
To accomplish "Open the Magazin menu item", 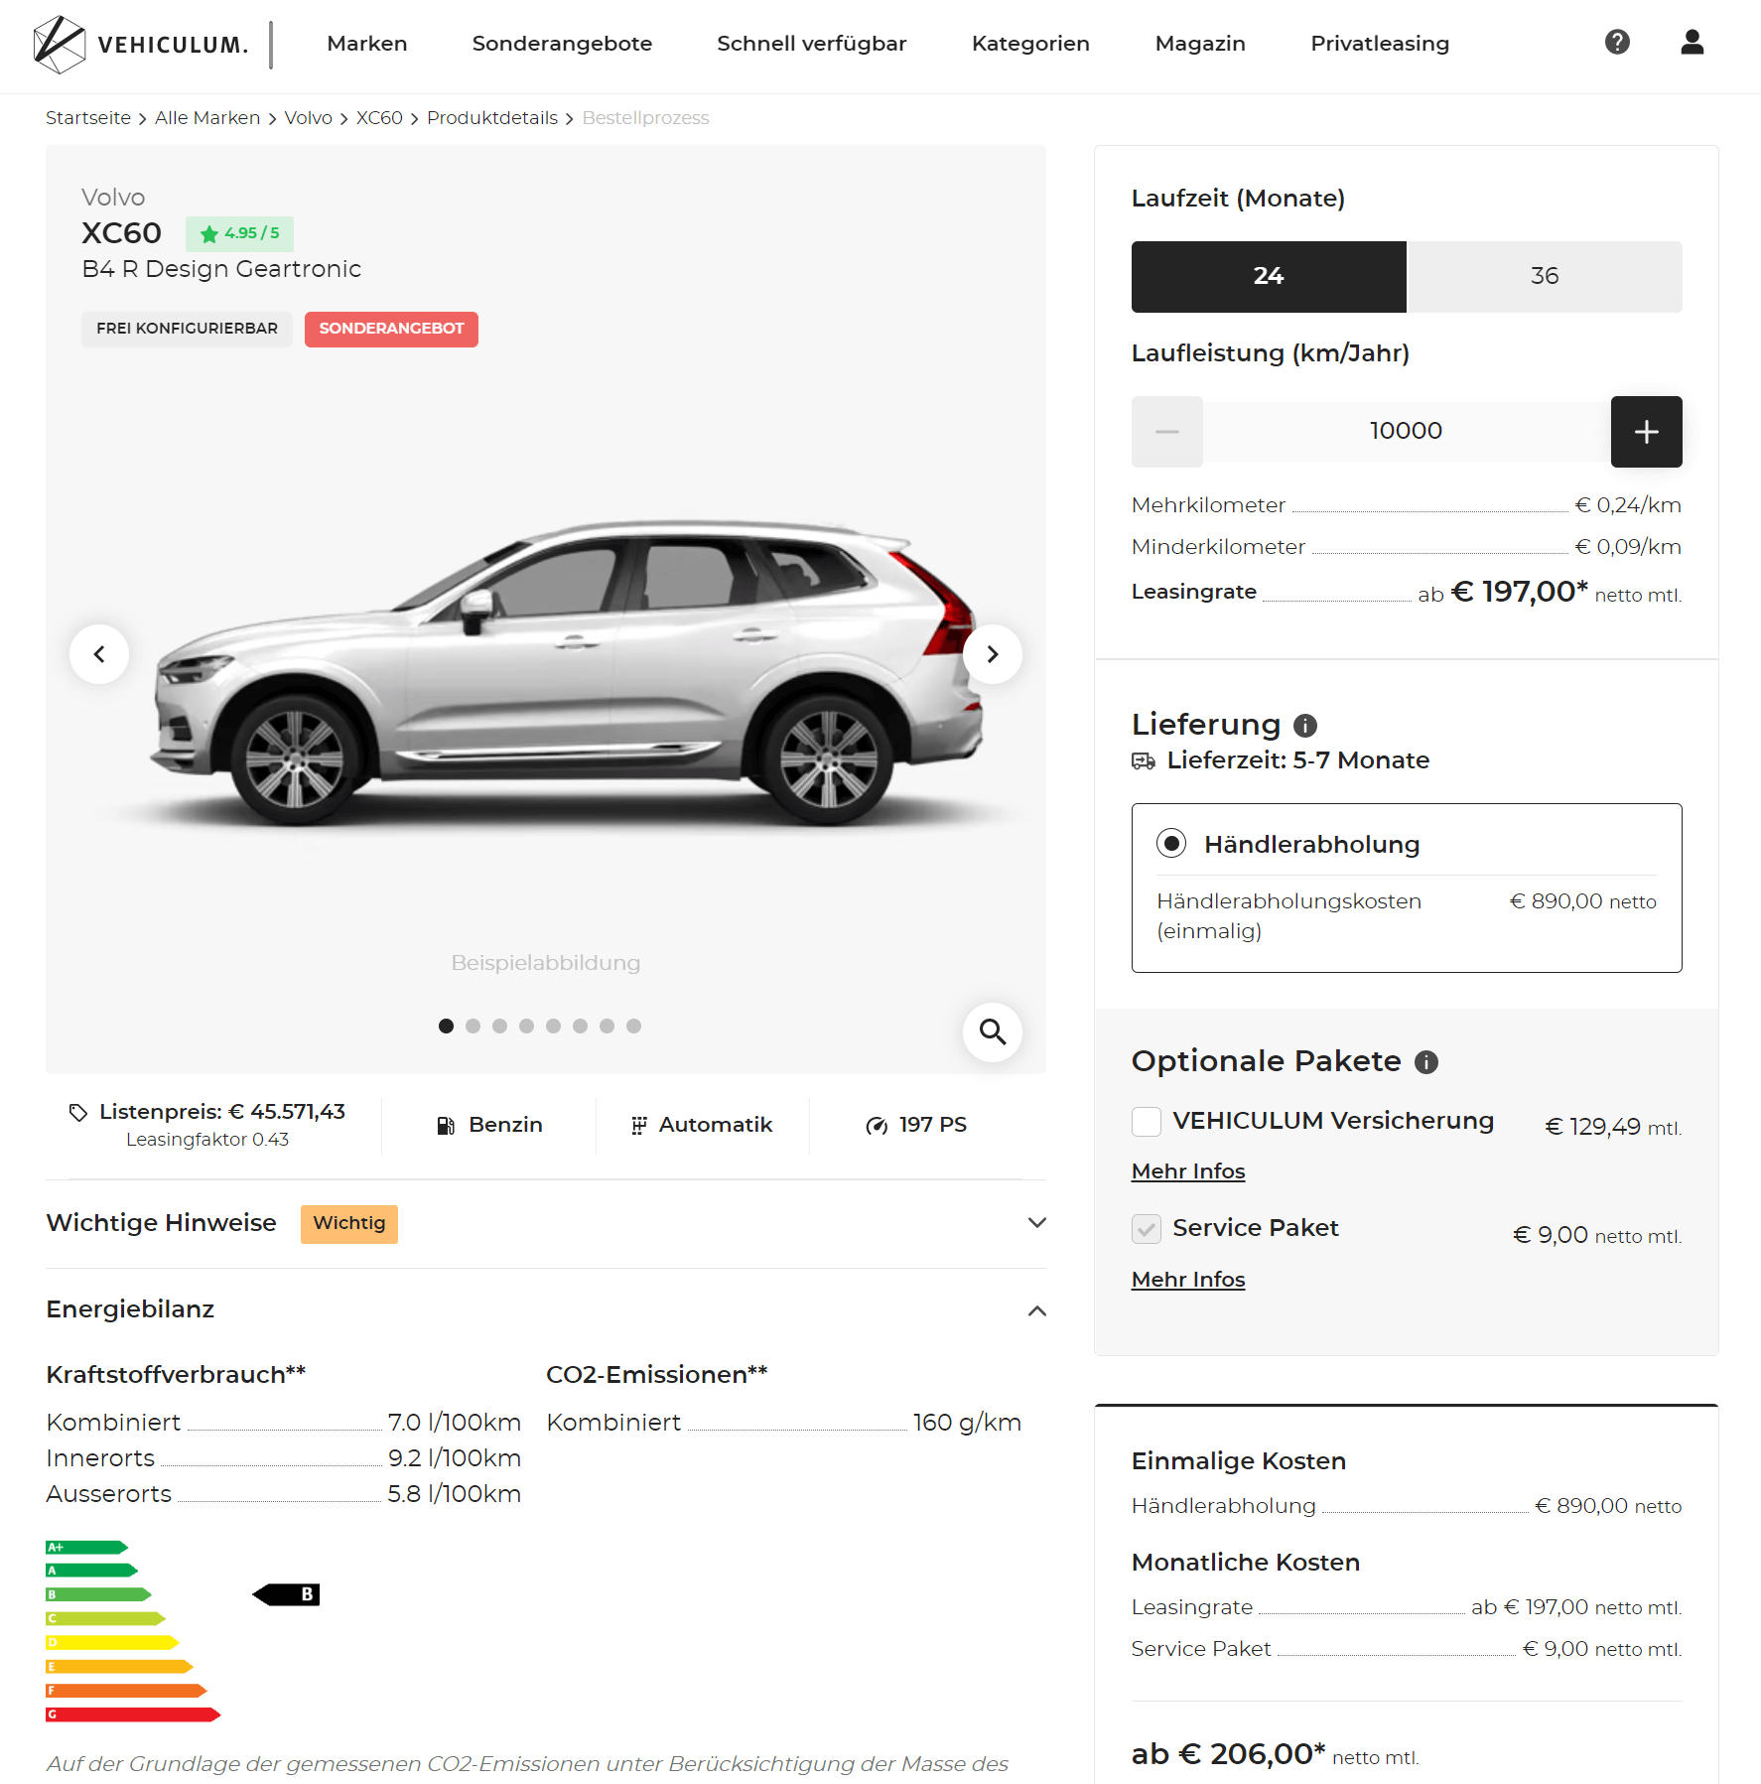I will (x=1200, y=44).
